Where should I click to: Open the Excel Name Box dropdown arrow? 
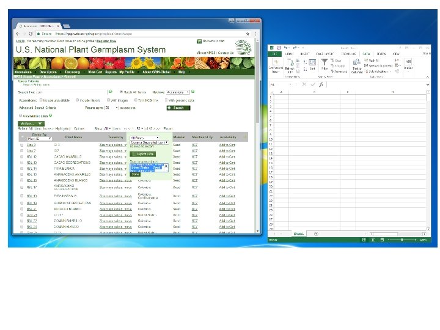click(x=290, y=84)
